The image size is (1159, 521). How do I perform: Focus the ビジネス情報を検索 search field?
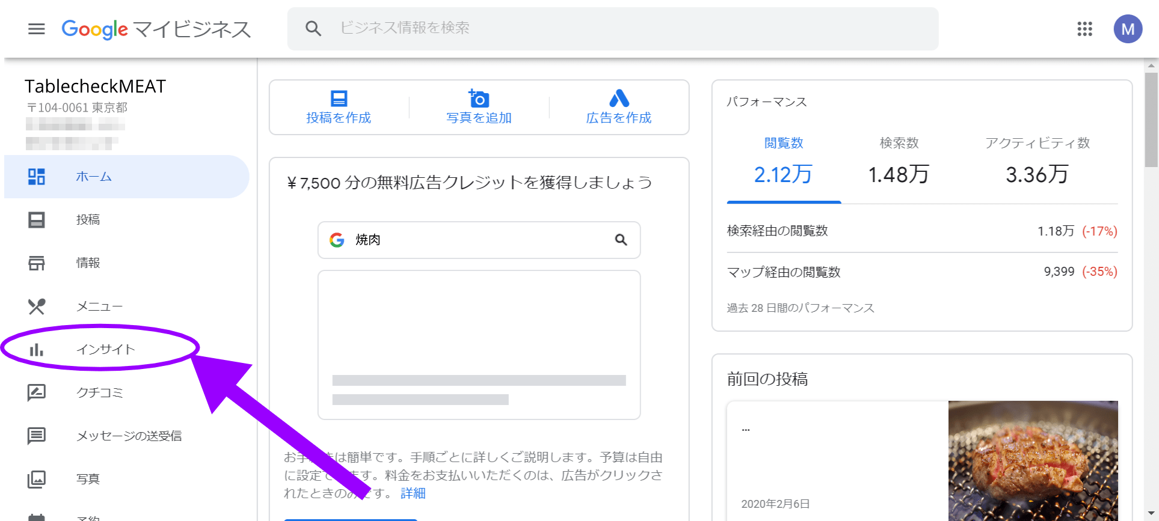pos(613,28)
